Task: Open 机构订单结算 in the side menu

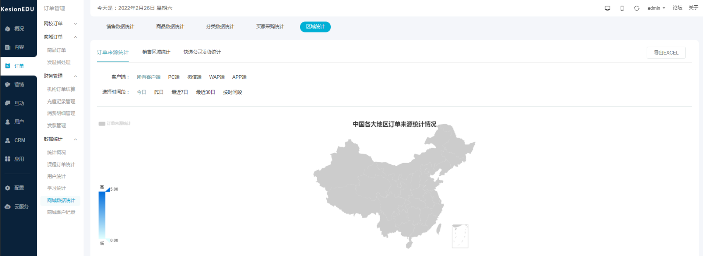Action: [61, 90]
